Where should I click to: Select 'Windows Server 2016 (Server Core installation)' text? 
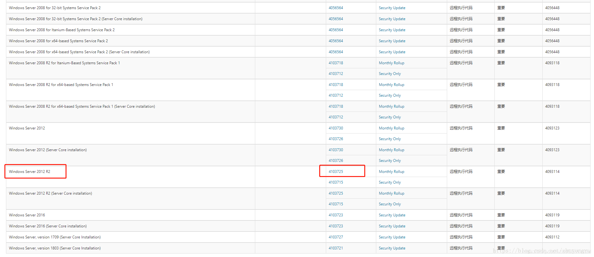[x=48, y=226]
